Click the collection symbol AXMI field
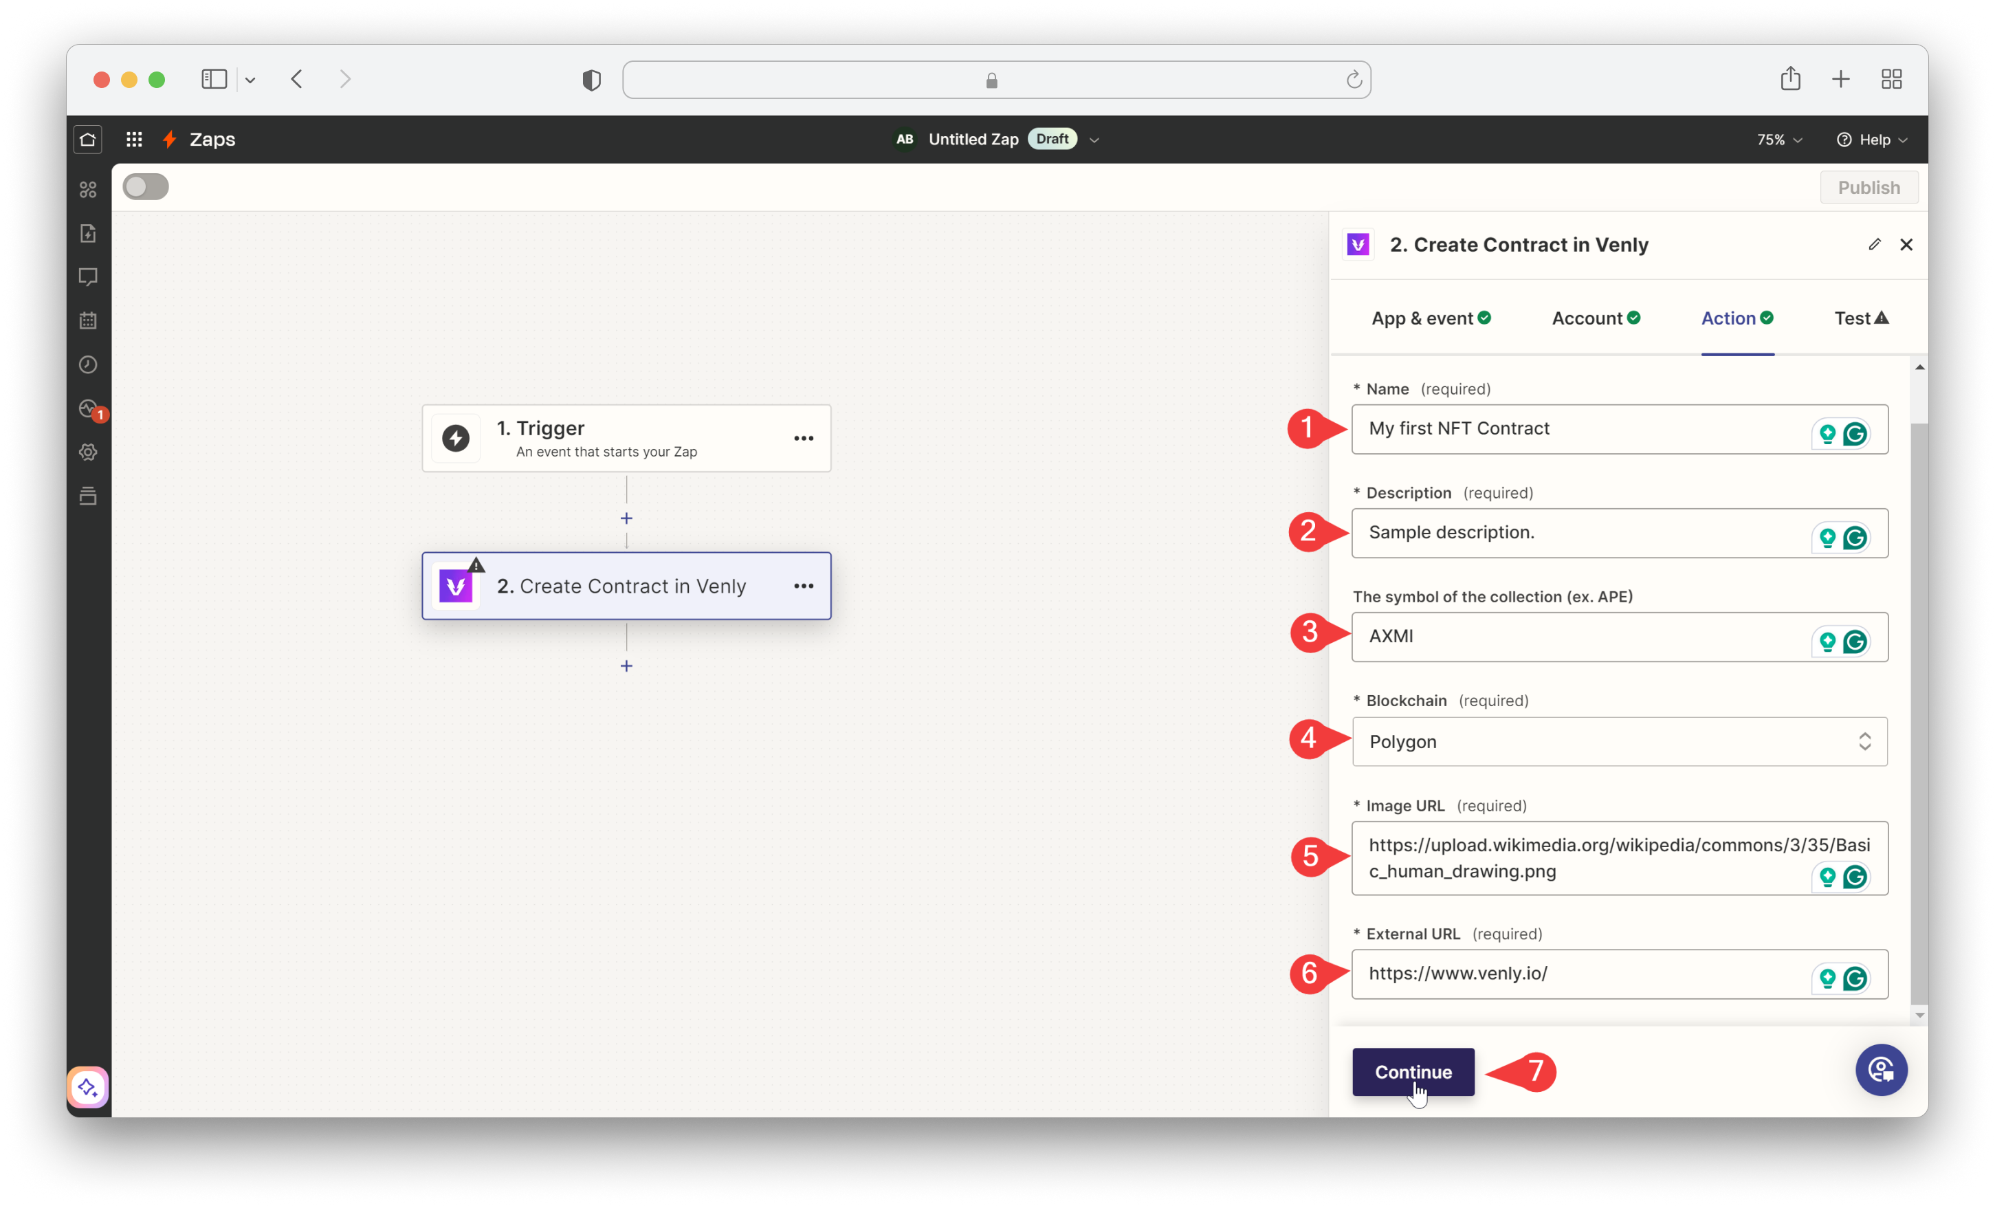This screenshot has width=1995, height=1206. tap(1620, 637)
